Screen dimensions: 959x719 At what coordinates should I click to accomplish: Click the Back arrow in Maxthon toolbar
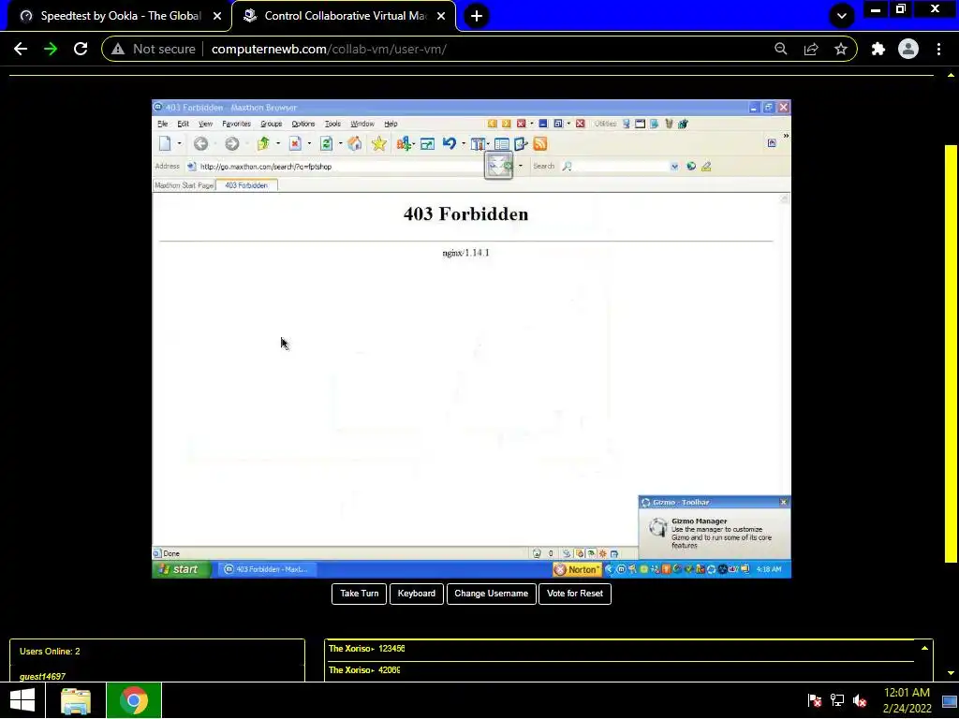200,143
